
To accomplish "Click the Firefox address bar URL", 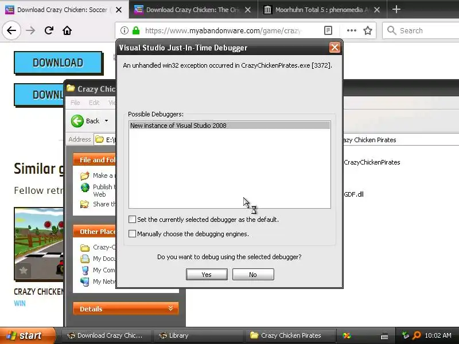I will (223, 30).
